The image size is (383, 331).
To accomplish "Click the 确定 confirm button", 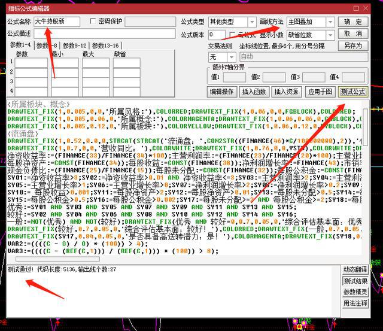I will tap(353, 22).
